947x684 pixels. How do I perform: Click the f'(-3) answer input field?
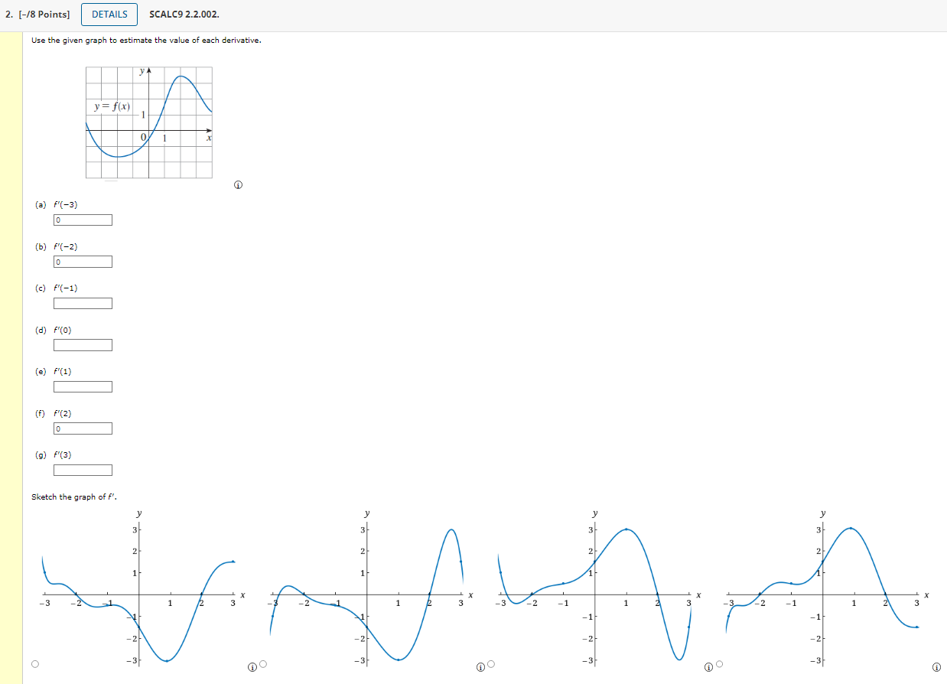click(82, 220)
